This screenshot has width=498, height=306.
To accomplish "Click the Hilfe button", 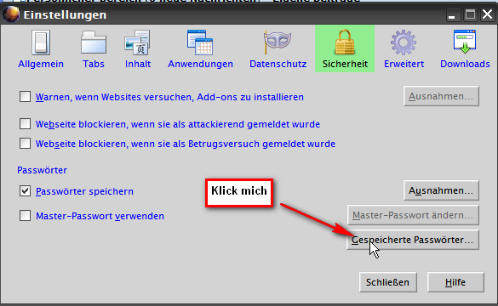I will 455,282.
